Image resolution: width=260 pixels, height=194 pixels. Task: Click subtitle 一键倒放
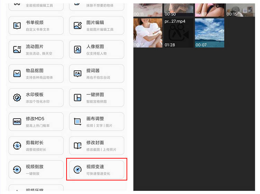click(33, 174)
